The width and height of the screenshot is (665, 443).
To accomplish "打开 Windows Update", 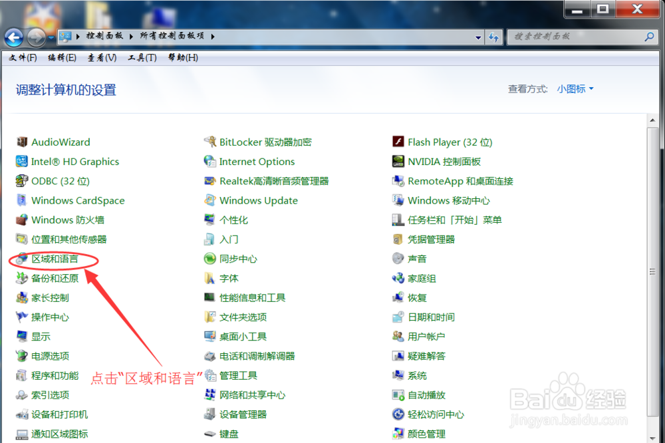I will 259,200.
